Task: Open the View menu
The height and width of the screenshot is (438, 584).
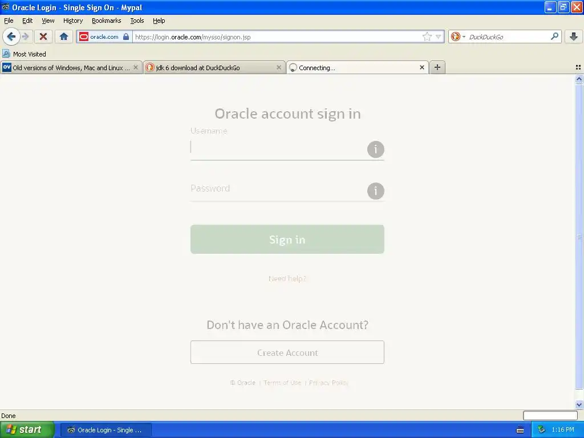Action: [x=48, y=21]
